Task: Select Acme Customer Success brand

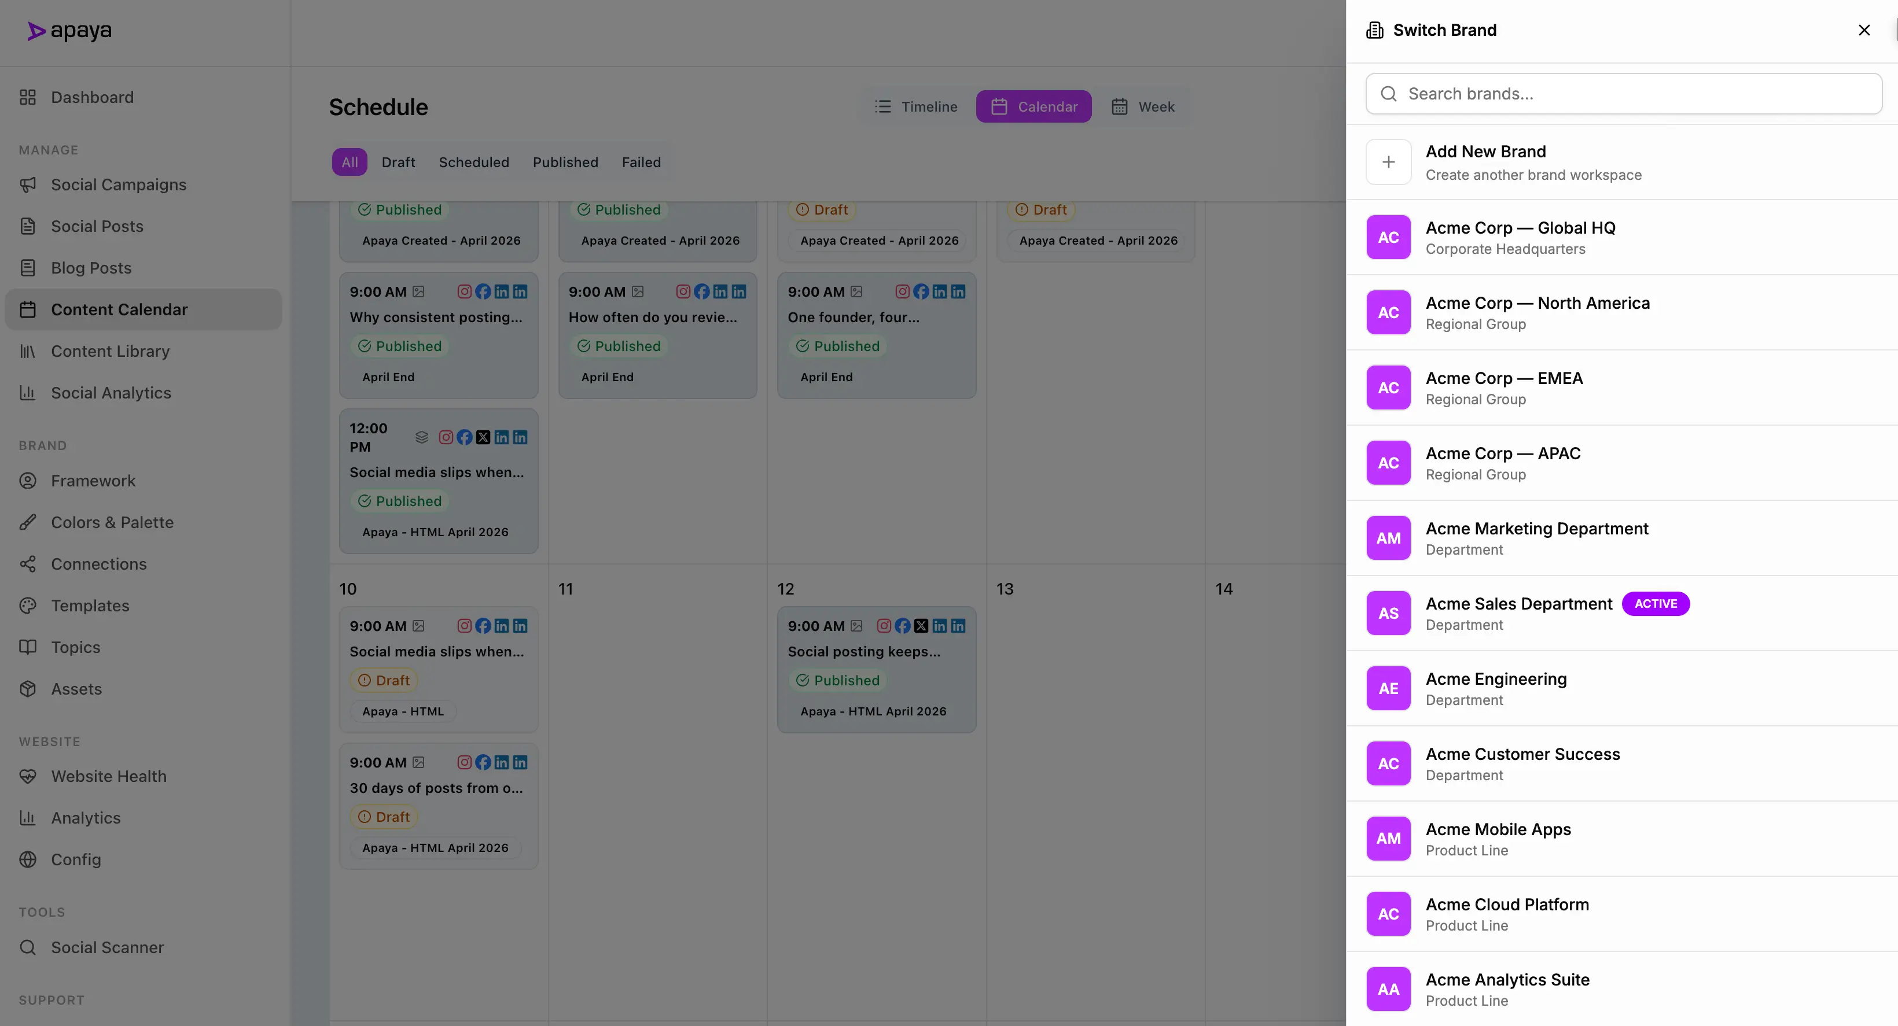Action: click(x=1622, y=763)
